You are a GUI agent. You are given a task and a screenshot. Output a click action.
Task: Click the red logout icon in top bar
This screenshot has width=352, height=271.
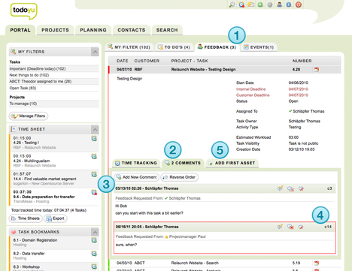tap(299, 5)
